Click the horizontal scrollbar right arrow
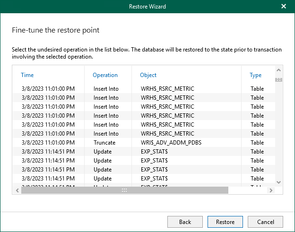The width and height of the screenshot is (295, 232). (271, 190)
